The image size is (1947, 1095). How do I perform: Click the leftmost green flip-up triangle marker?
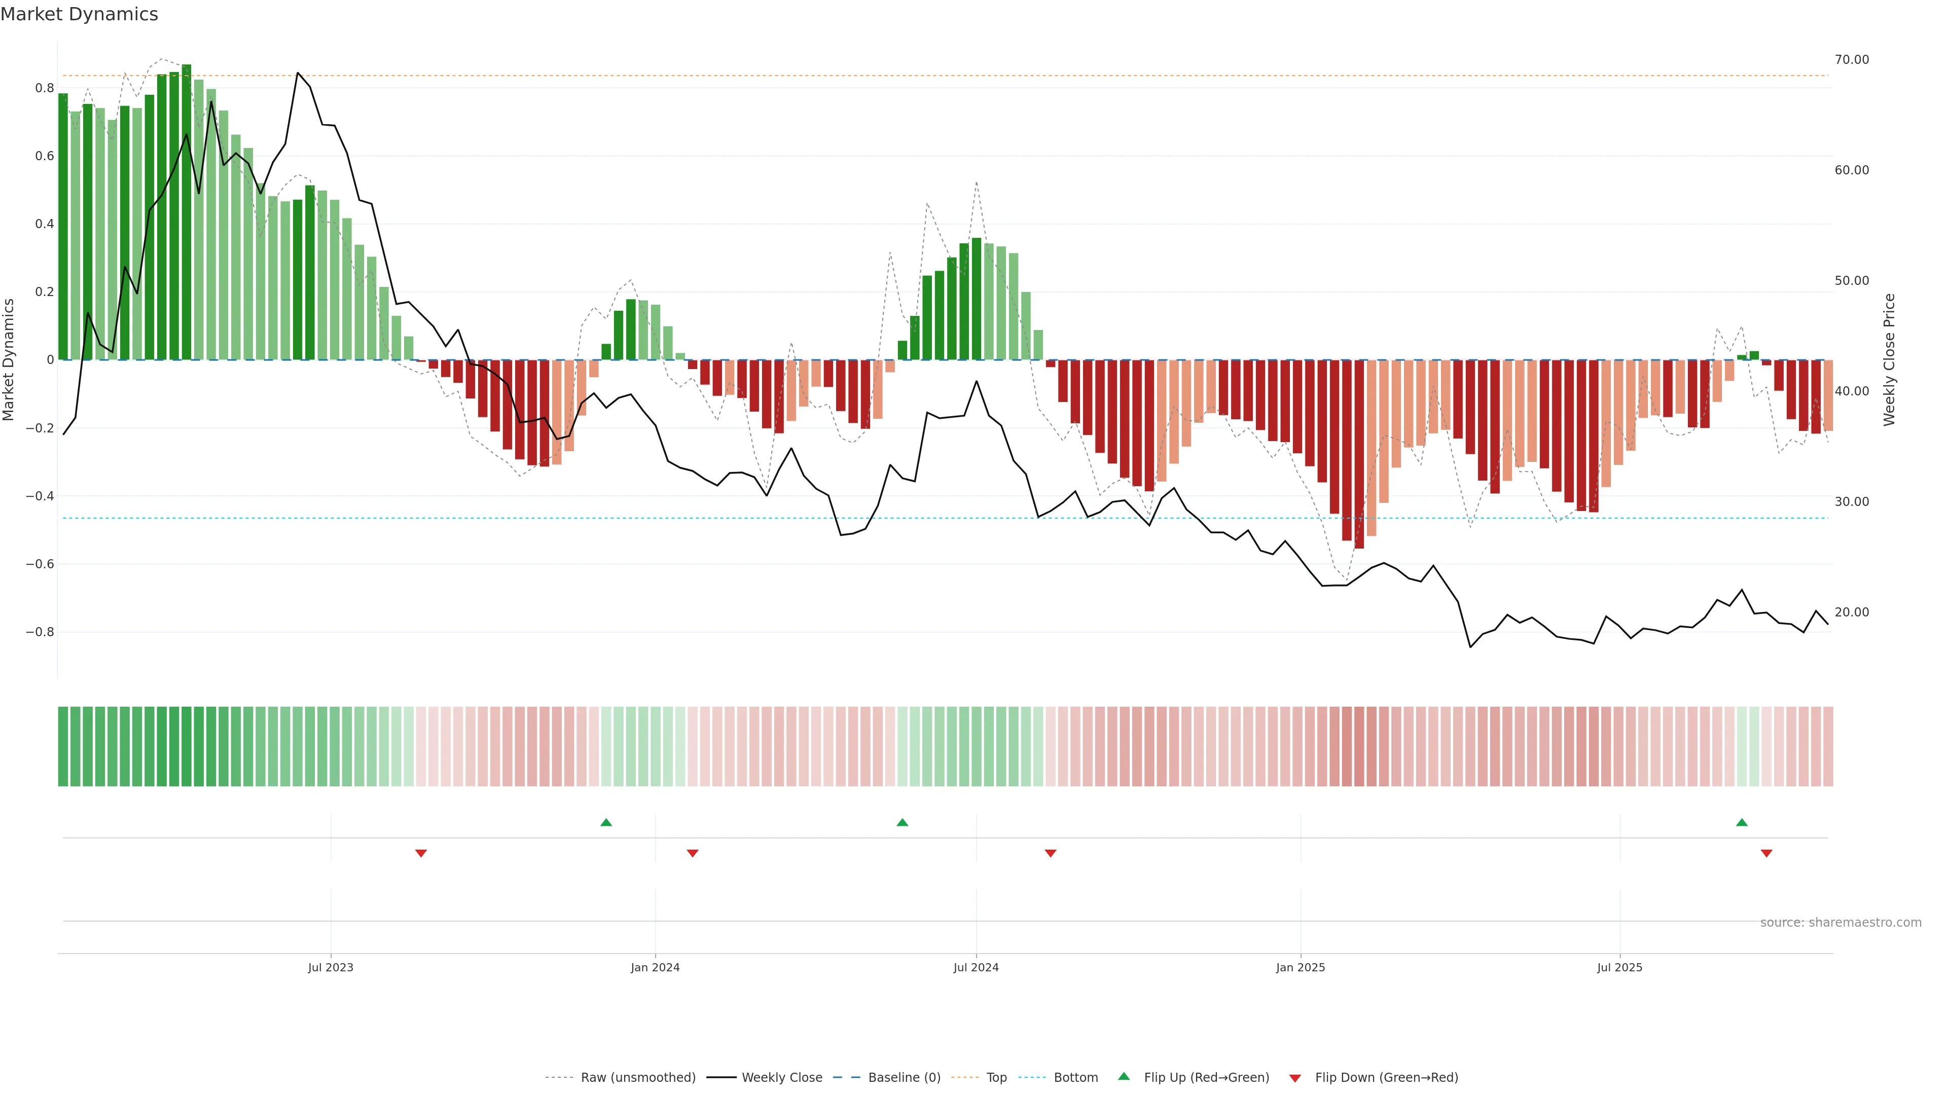point(605,822)
